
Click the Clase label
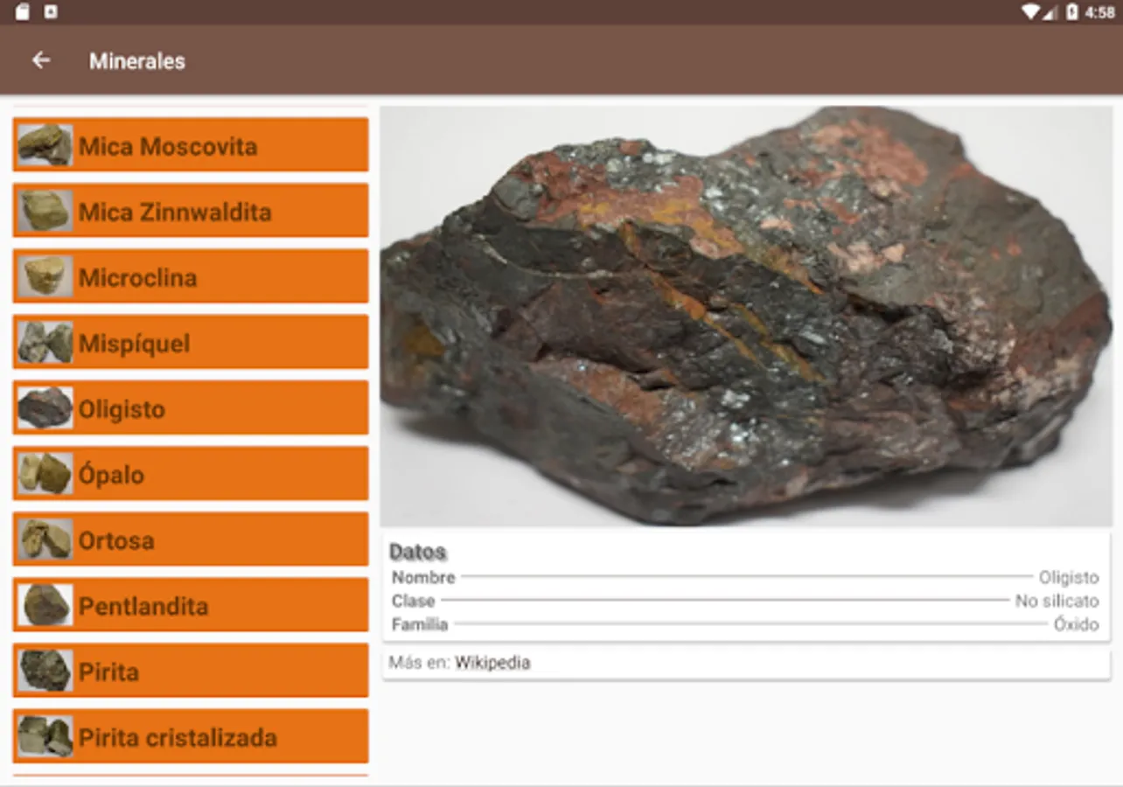[x=413, y=601]
